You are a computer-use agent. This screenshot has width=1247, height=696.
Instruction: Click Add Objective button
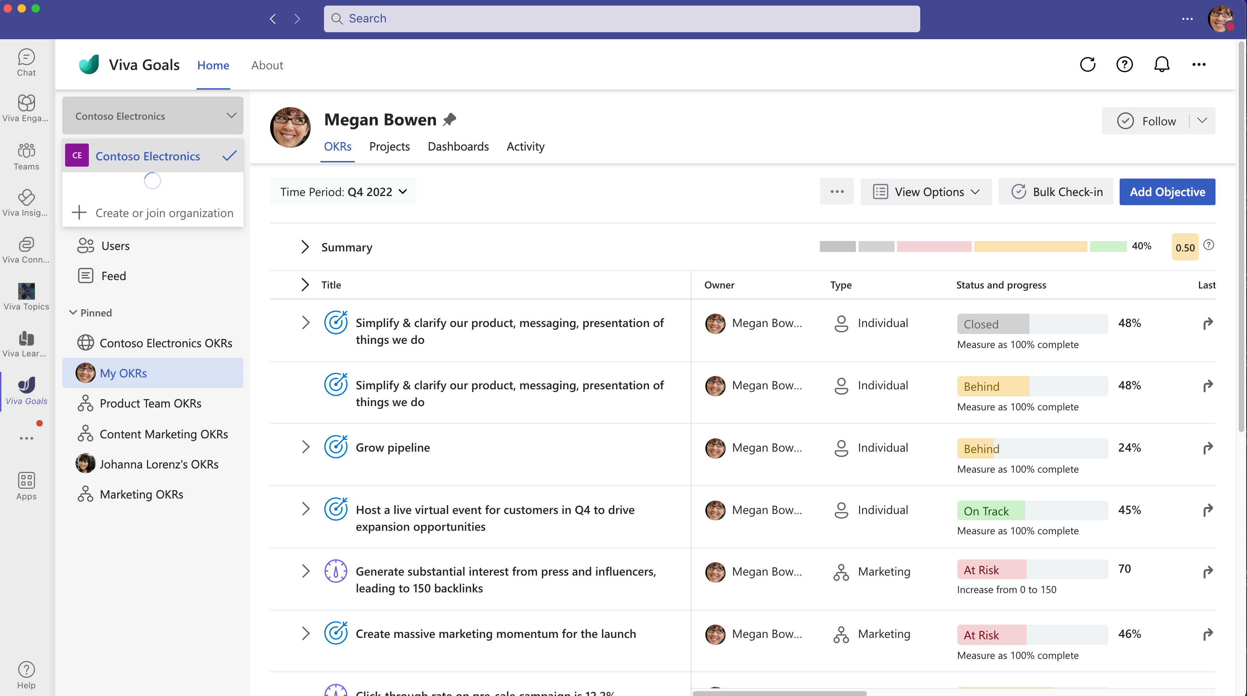(1167, 192)
